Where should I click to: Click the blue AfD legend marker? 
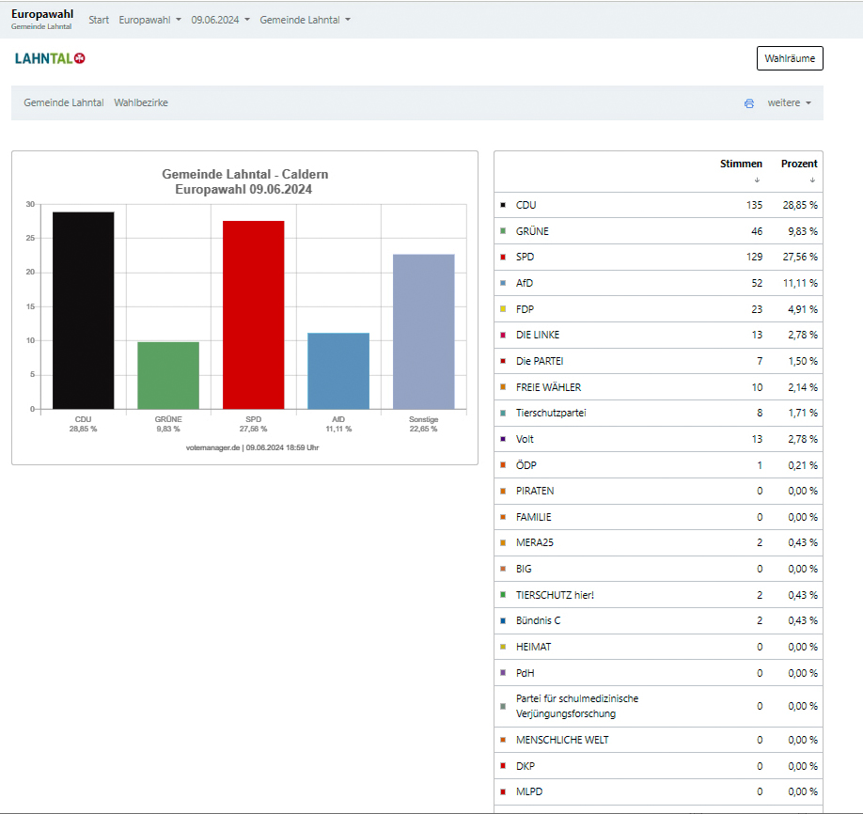coord(504,283)
